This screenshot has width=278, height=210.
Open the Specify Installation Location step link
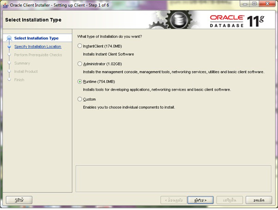(x=38, y=47)
